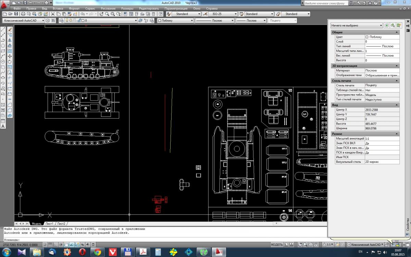
Task: Select the Array tool
Action: pos(10,51)
